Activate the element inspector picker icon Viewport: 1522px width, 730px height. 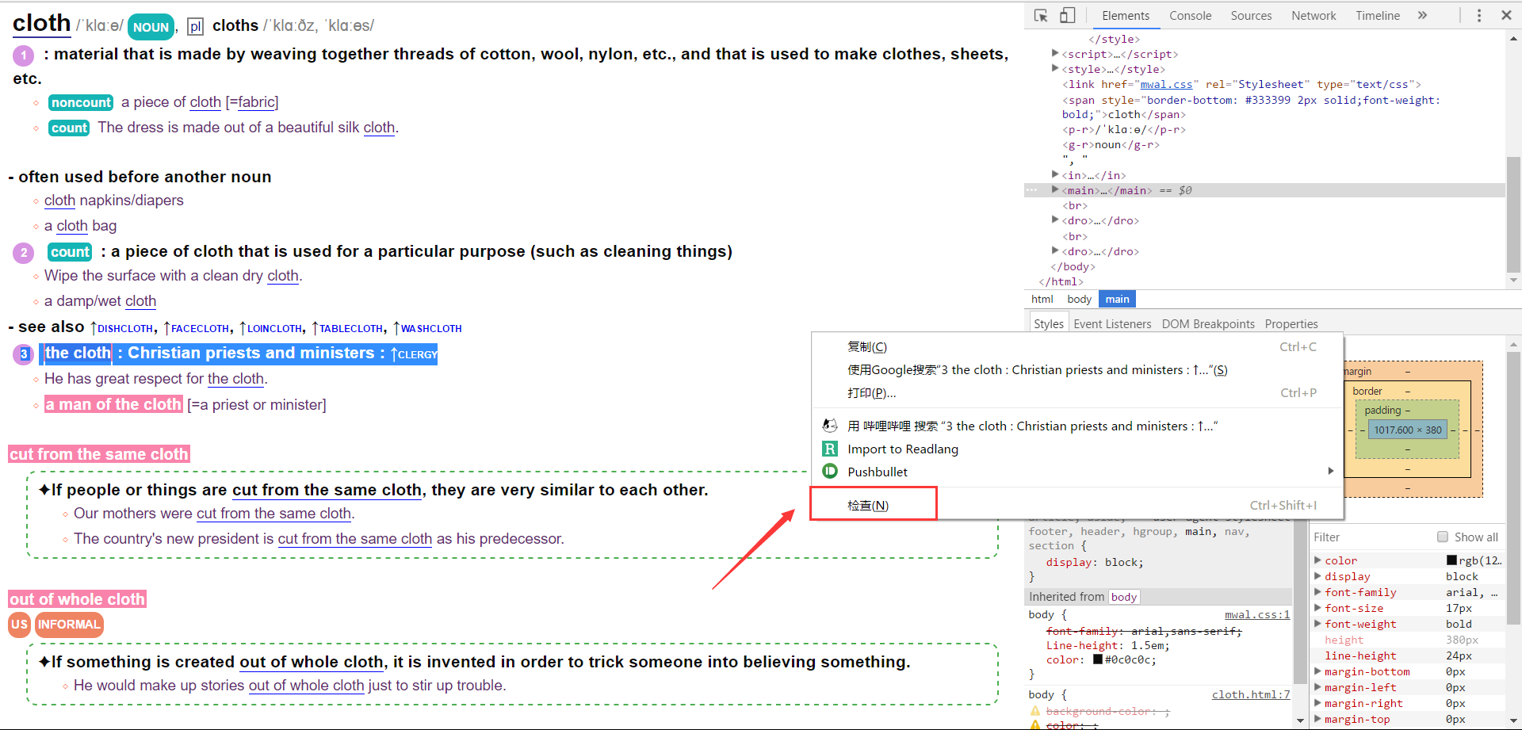[1041, 16]
